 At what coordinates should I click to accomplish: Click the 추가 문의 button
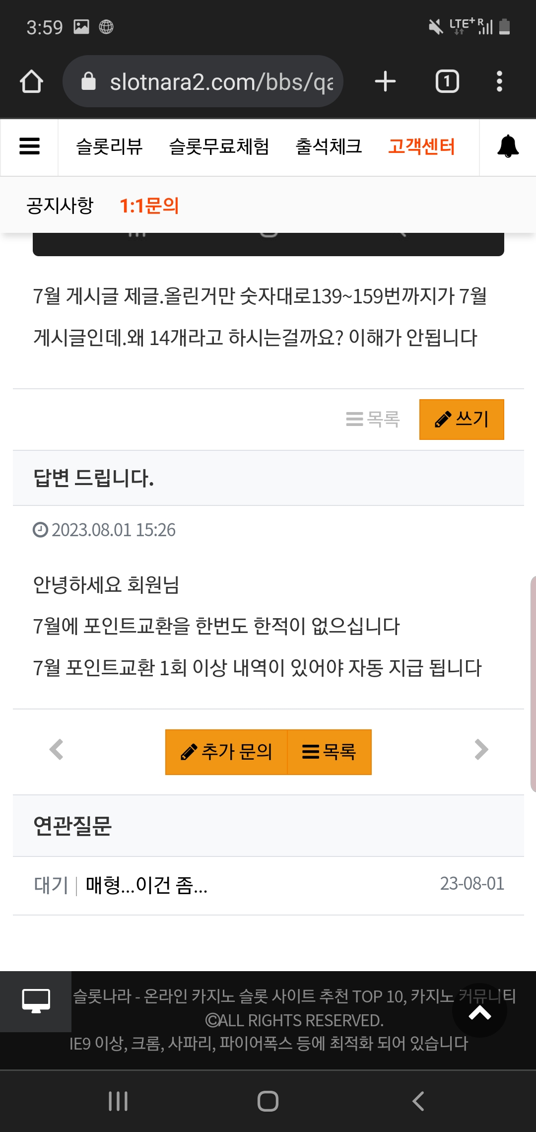click(x=226, y=752)
